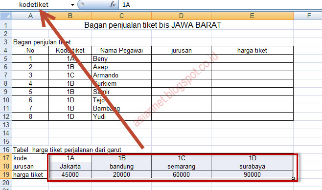
Task: Click 'Tabel harga tiket perjalanan dari garut' label
Action: coord(67,150)
